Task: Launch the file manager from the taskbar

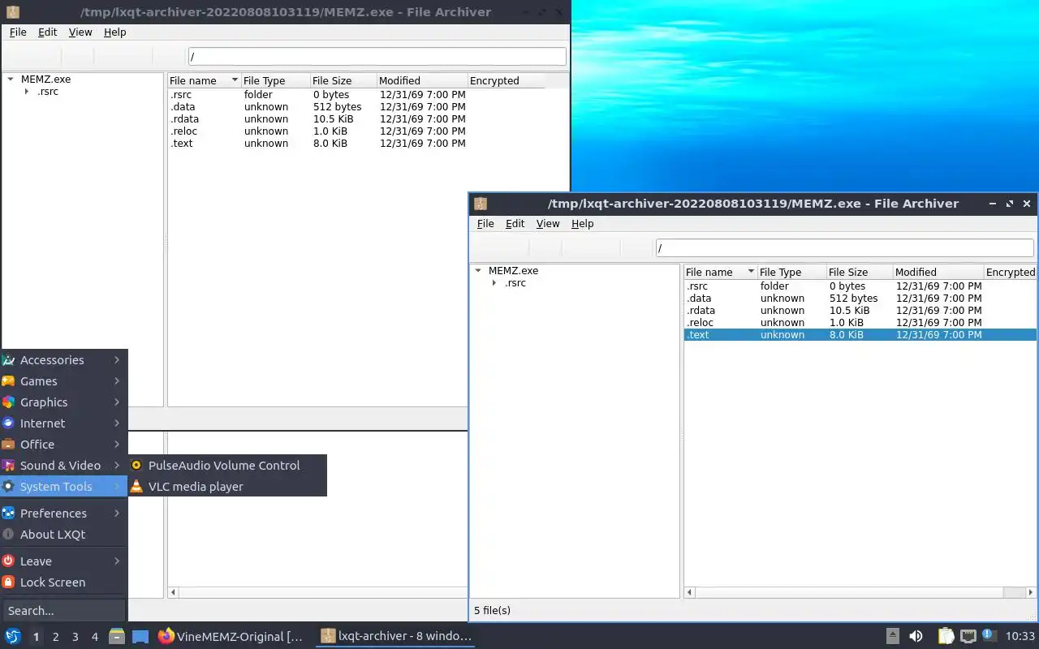Action: click(117, 637)
